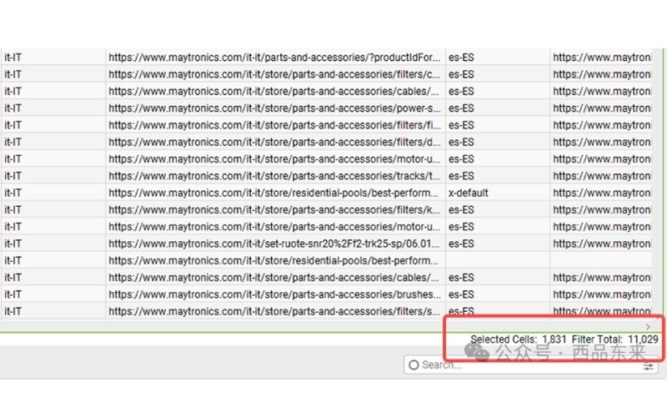Click it-IT in the power-s... row
The height and width of the screenshot is (417, 667).
click(13, 108)
